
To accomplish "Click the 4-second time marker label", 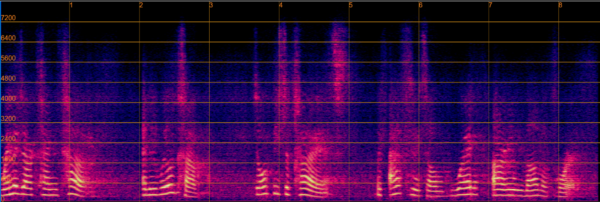I will point(281,5).
